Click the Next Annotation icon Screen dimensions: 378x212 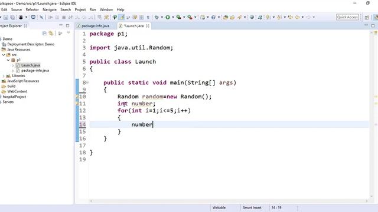268,17
